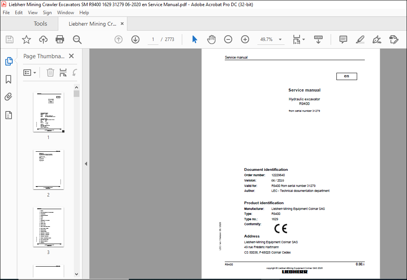Click the upload to cloud icon

click(x=43, y=39)
